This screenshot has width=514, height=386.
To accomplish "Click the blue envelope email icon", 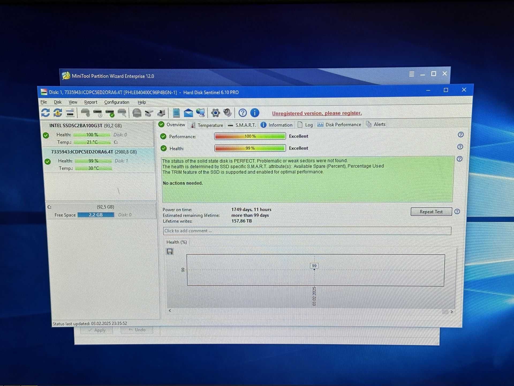I will [x=188, y=113].
